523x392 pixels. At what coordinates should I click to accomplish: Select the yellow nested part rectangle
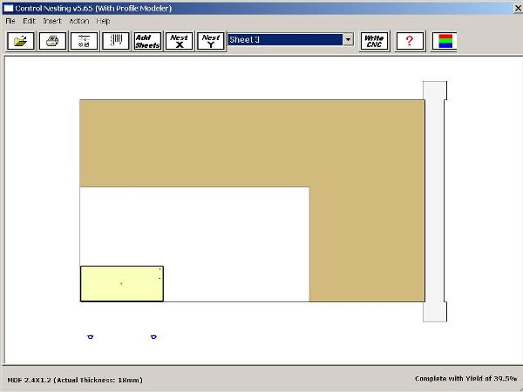coord(121,284)
